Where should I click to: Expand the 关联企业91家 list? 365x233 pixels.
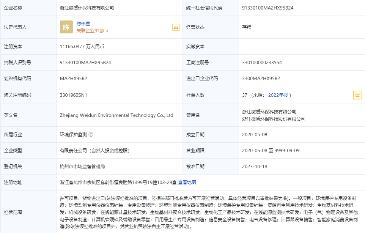coord(92,31)
